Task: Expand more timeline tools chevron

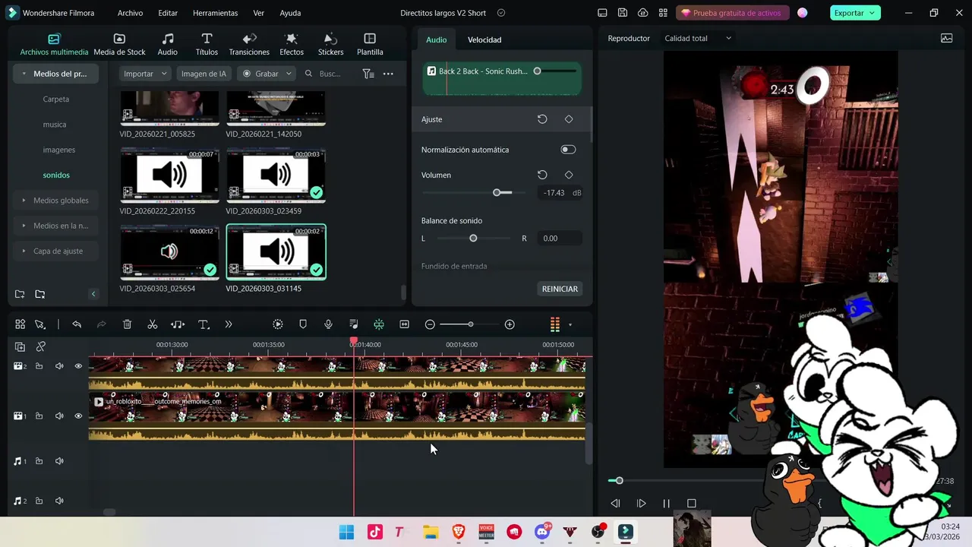Action: 229,324
